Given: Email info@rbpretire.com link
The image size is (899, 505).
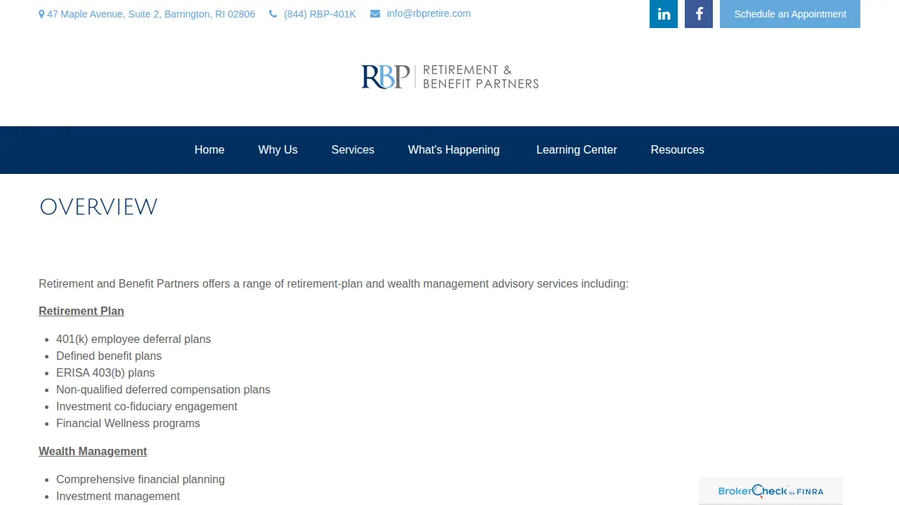Looking at the screenshot, I should pos(428,13).
